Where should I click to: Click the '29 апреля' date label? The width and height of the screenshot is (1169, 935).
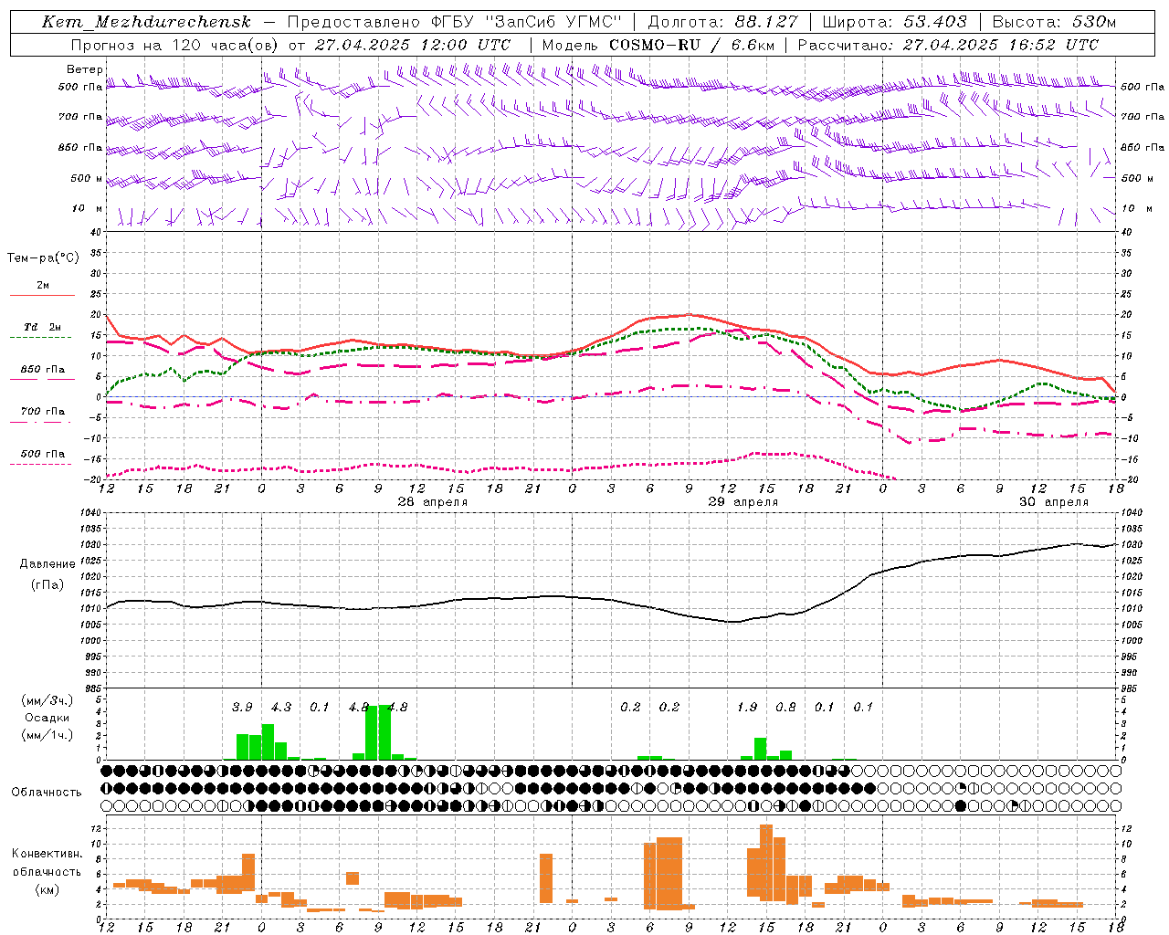coord(743,502)
